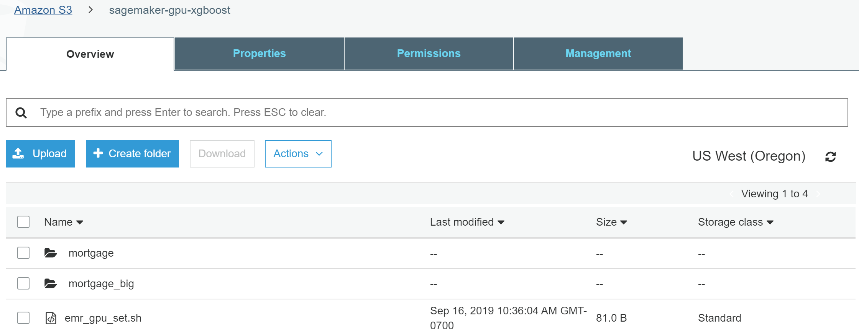Viewport: 859px width, 335px height.
Task: Sort by the Storage class column
Action: coord(736,222)
